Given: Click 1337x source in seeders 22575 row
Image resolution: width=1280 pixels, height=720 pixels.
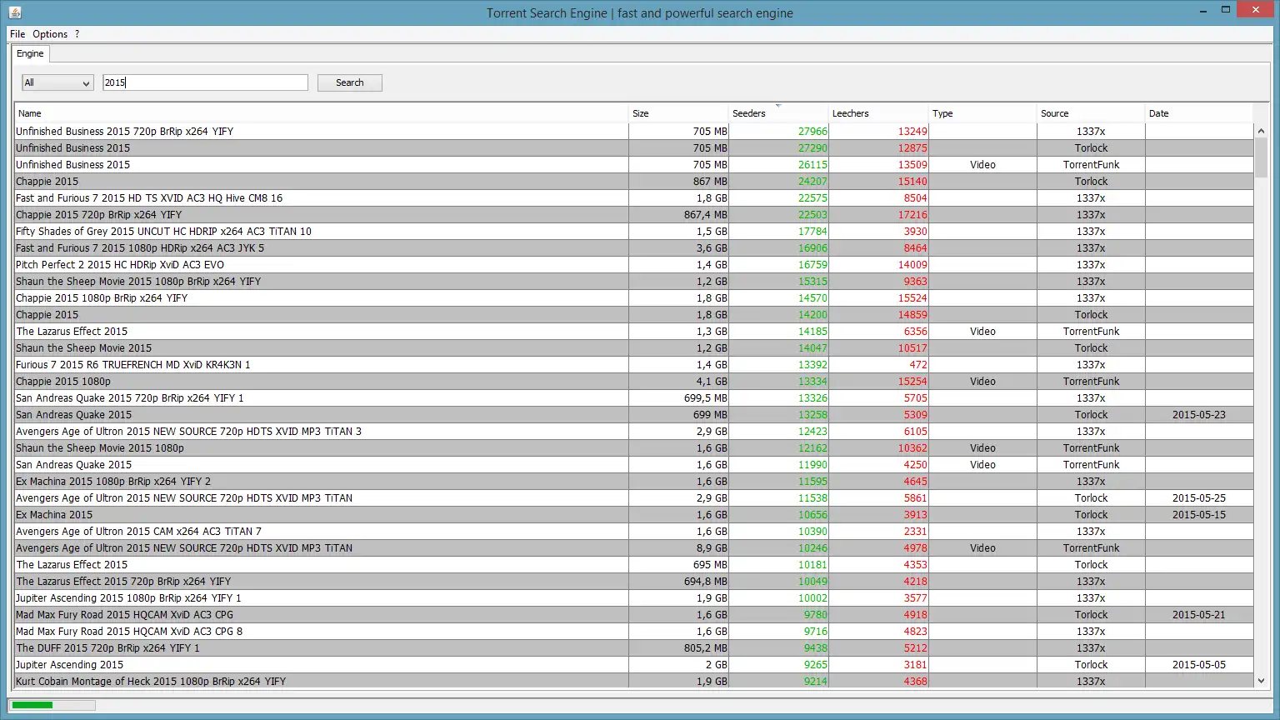Looking at the screenshot, I should tap(1091, 197).
